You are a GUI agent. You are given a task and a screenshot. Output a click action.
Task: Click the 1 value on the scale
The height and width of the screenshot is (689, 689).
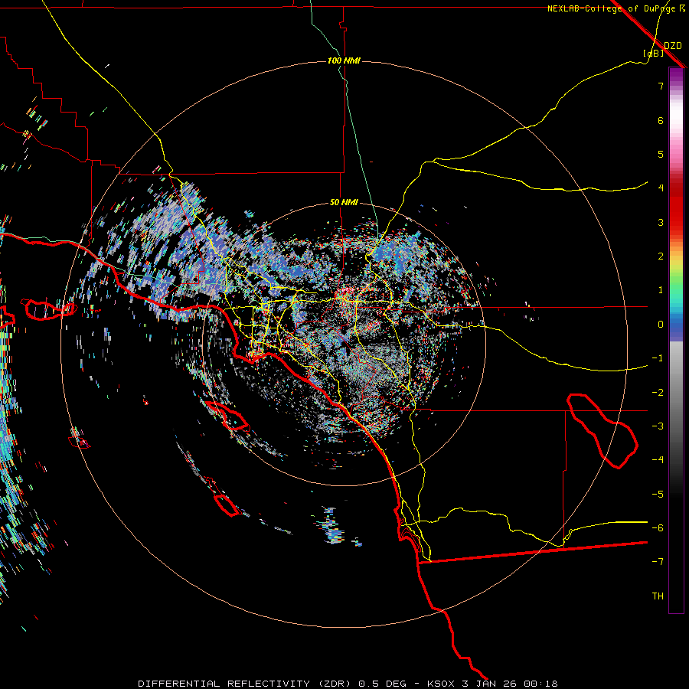661,290
